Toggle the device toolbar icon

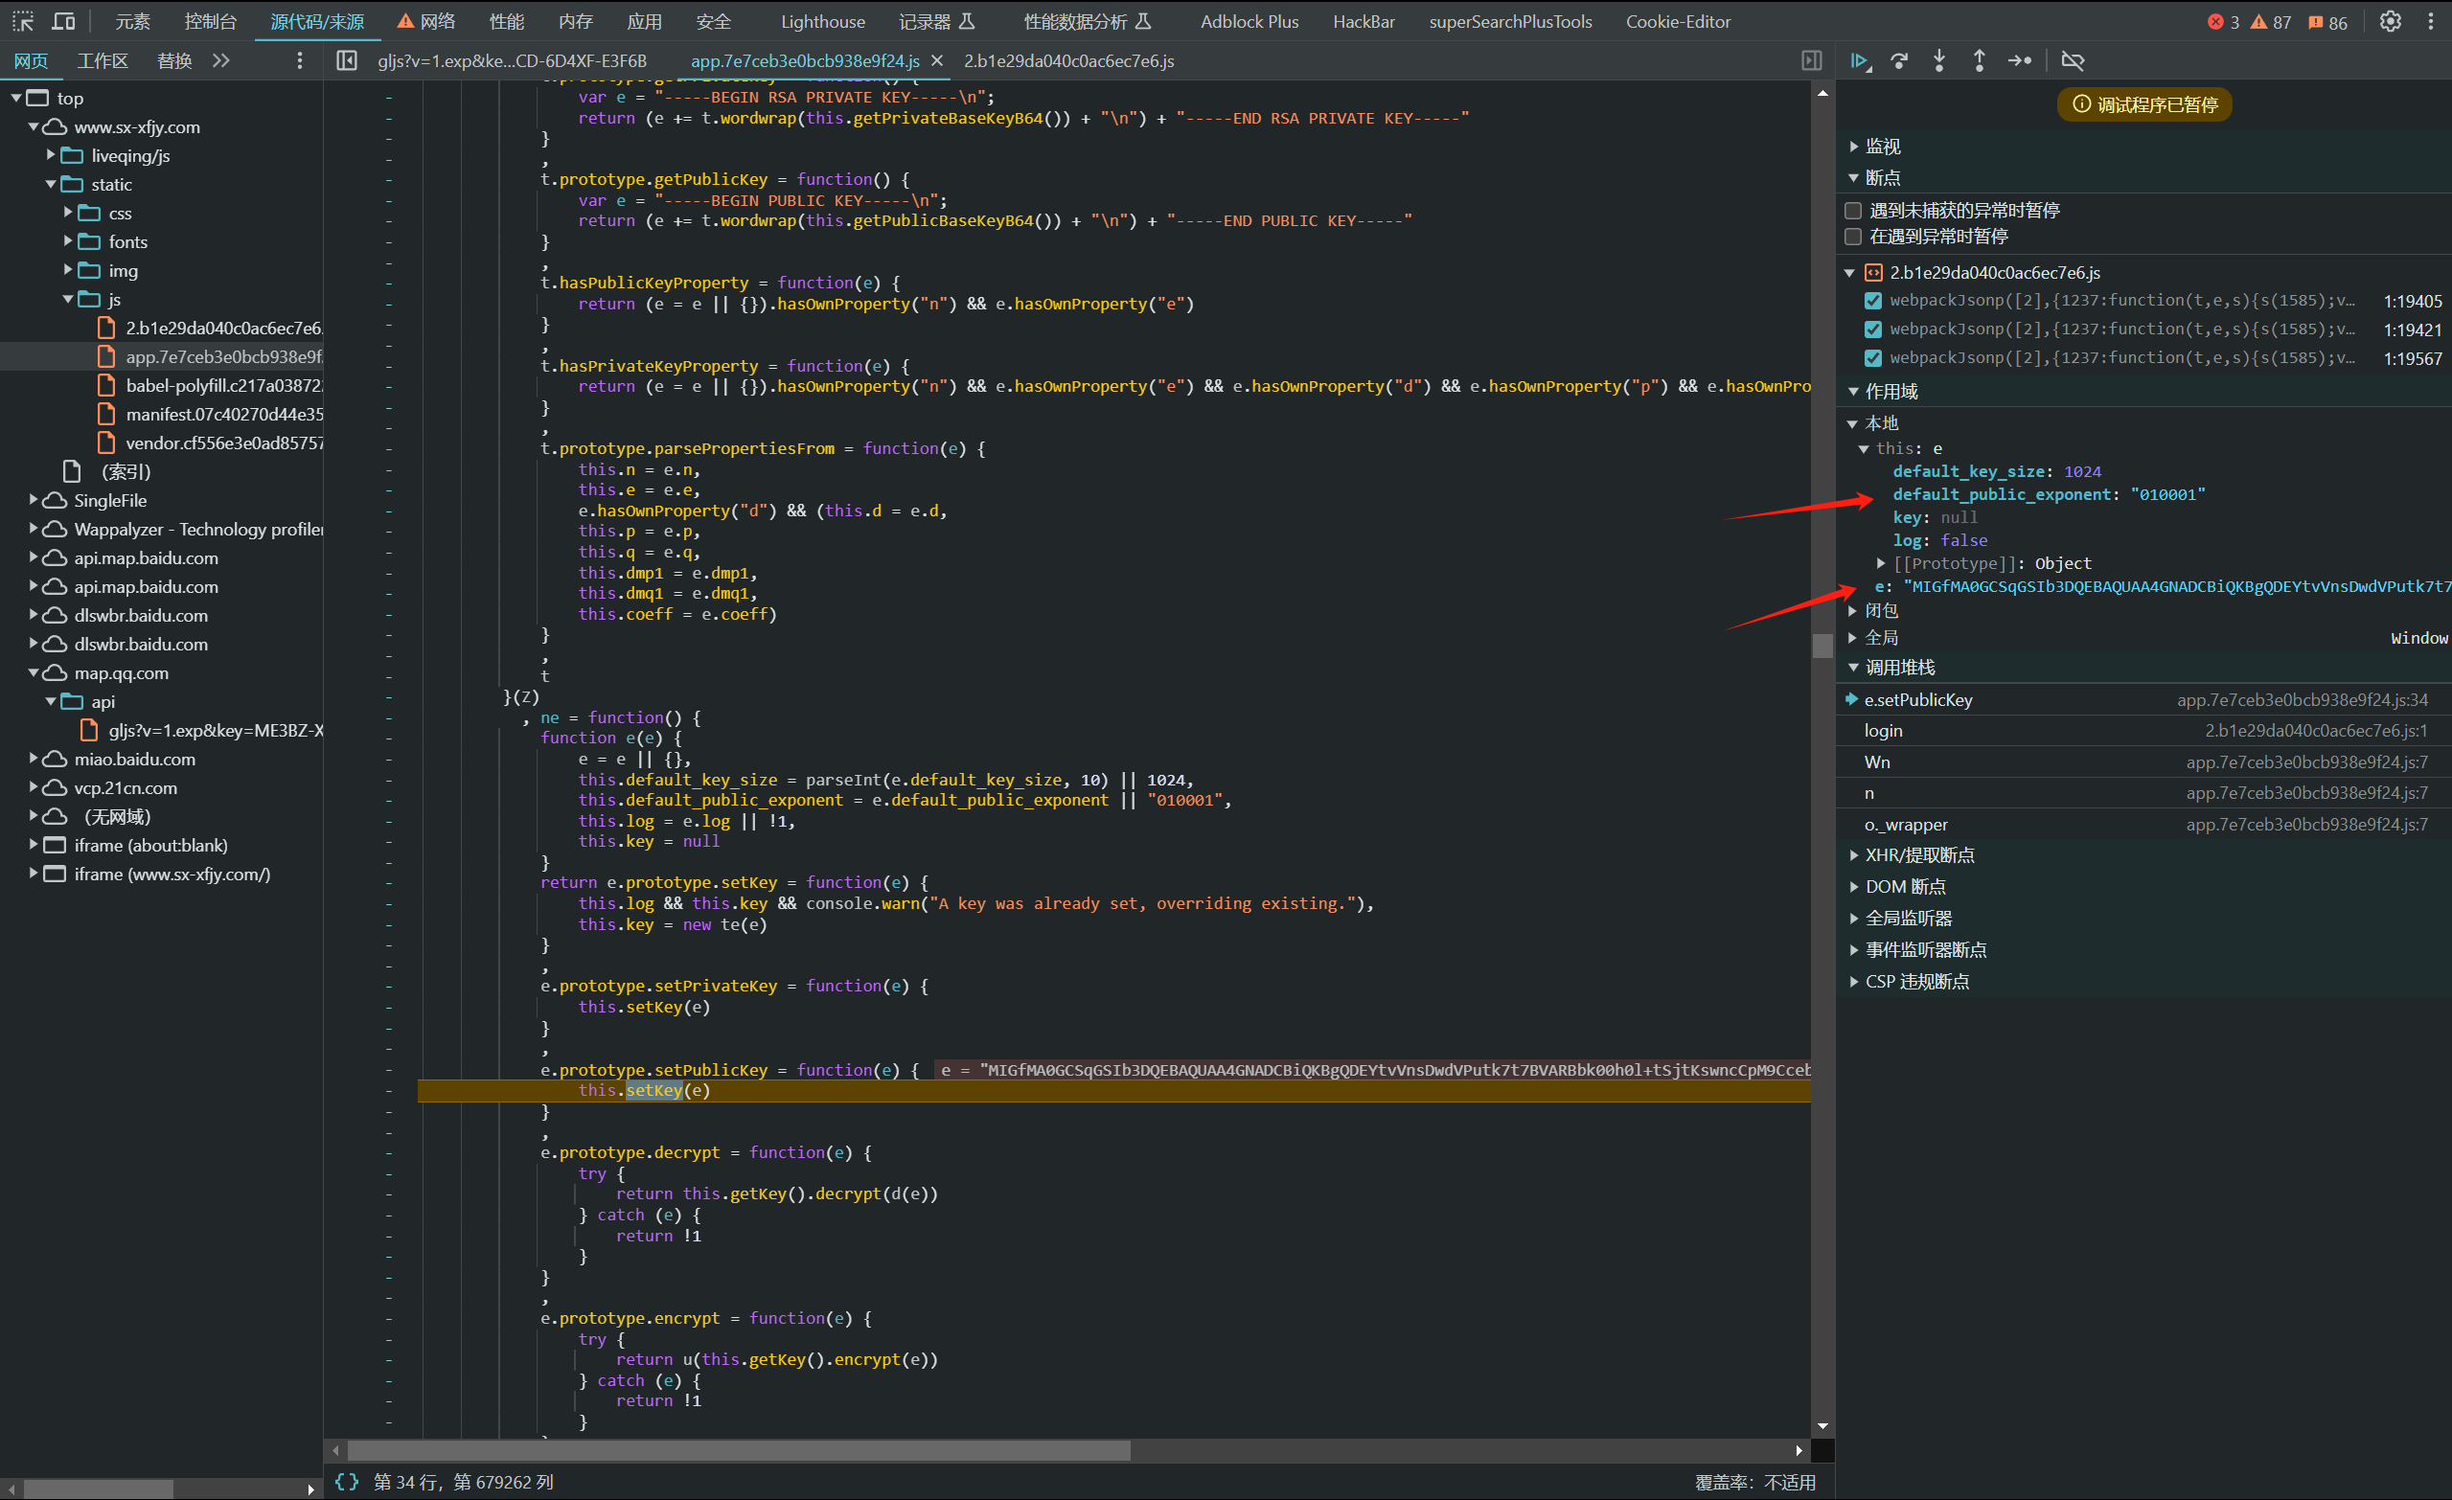63,21
